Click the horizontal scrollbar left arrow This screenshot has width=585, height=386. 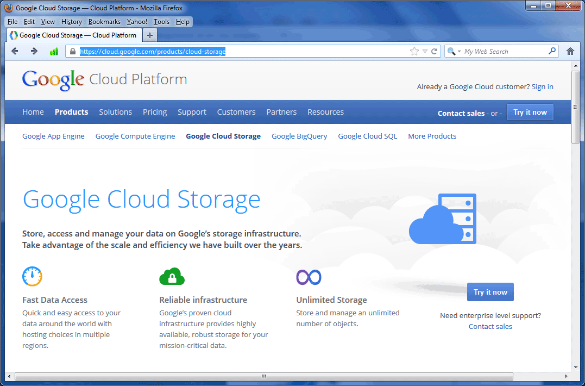point(9,376)
